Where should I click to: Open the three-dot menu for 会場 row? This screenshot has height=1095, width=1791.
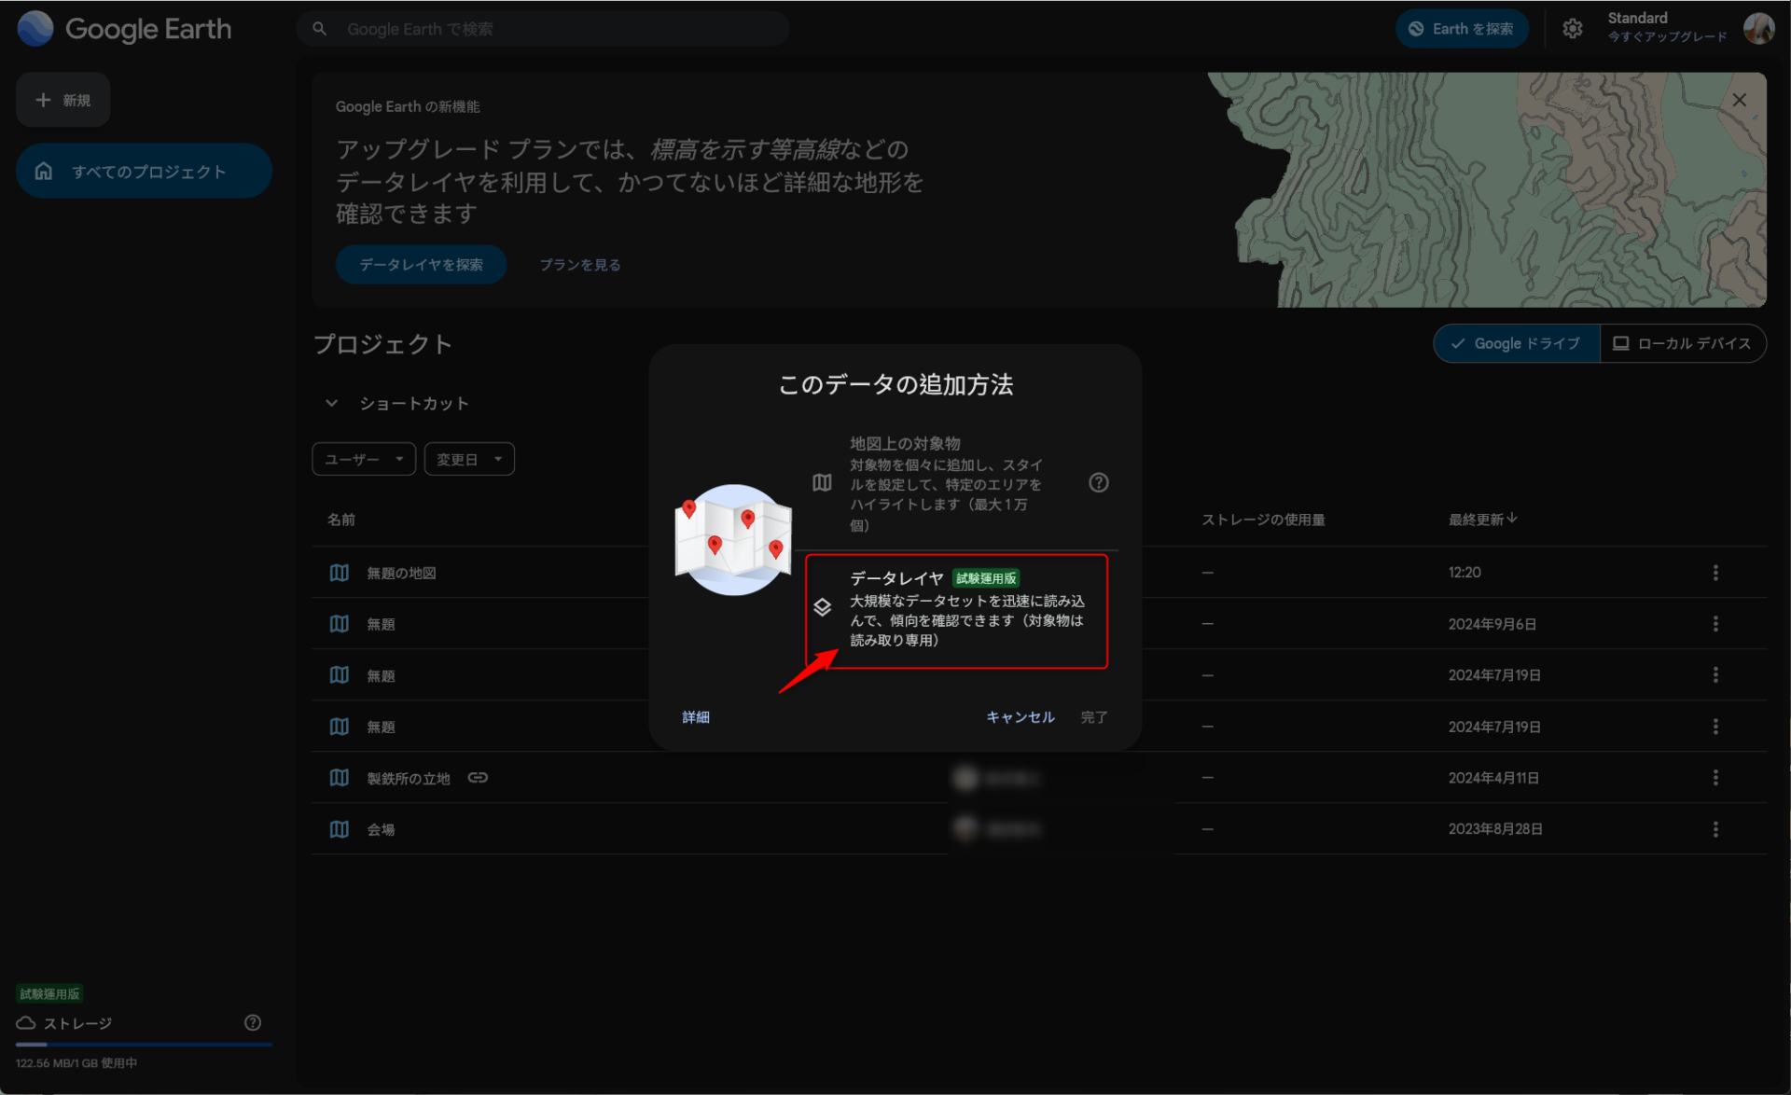[1715, 829]
